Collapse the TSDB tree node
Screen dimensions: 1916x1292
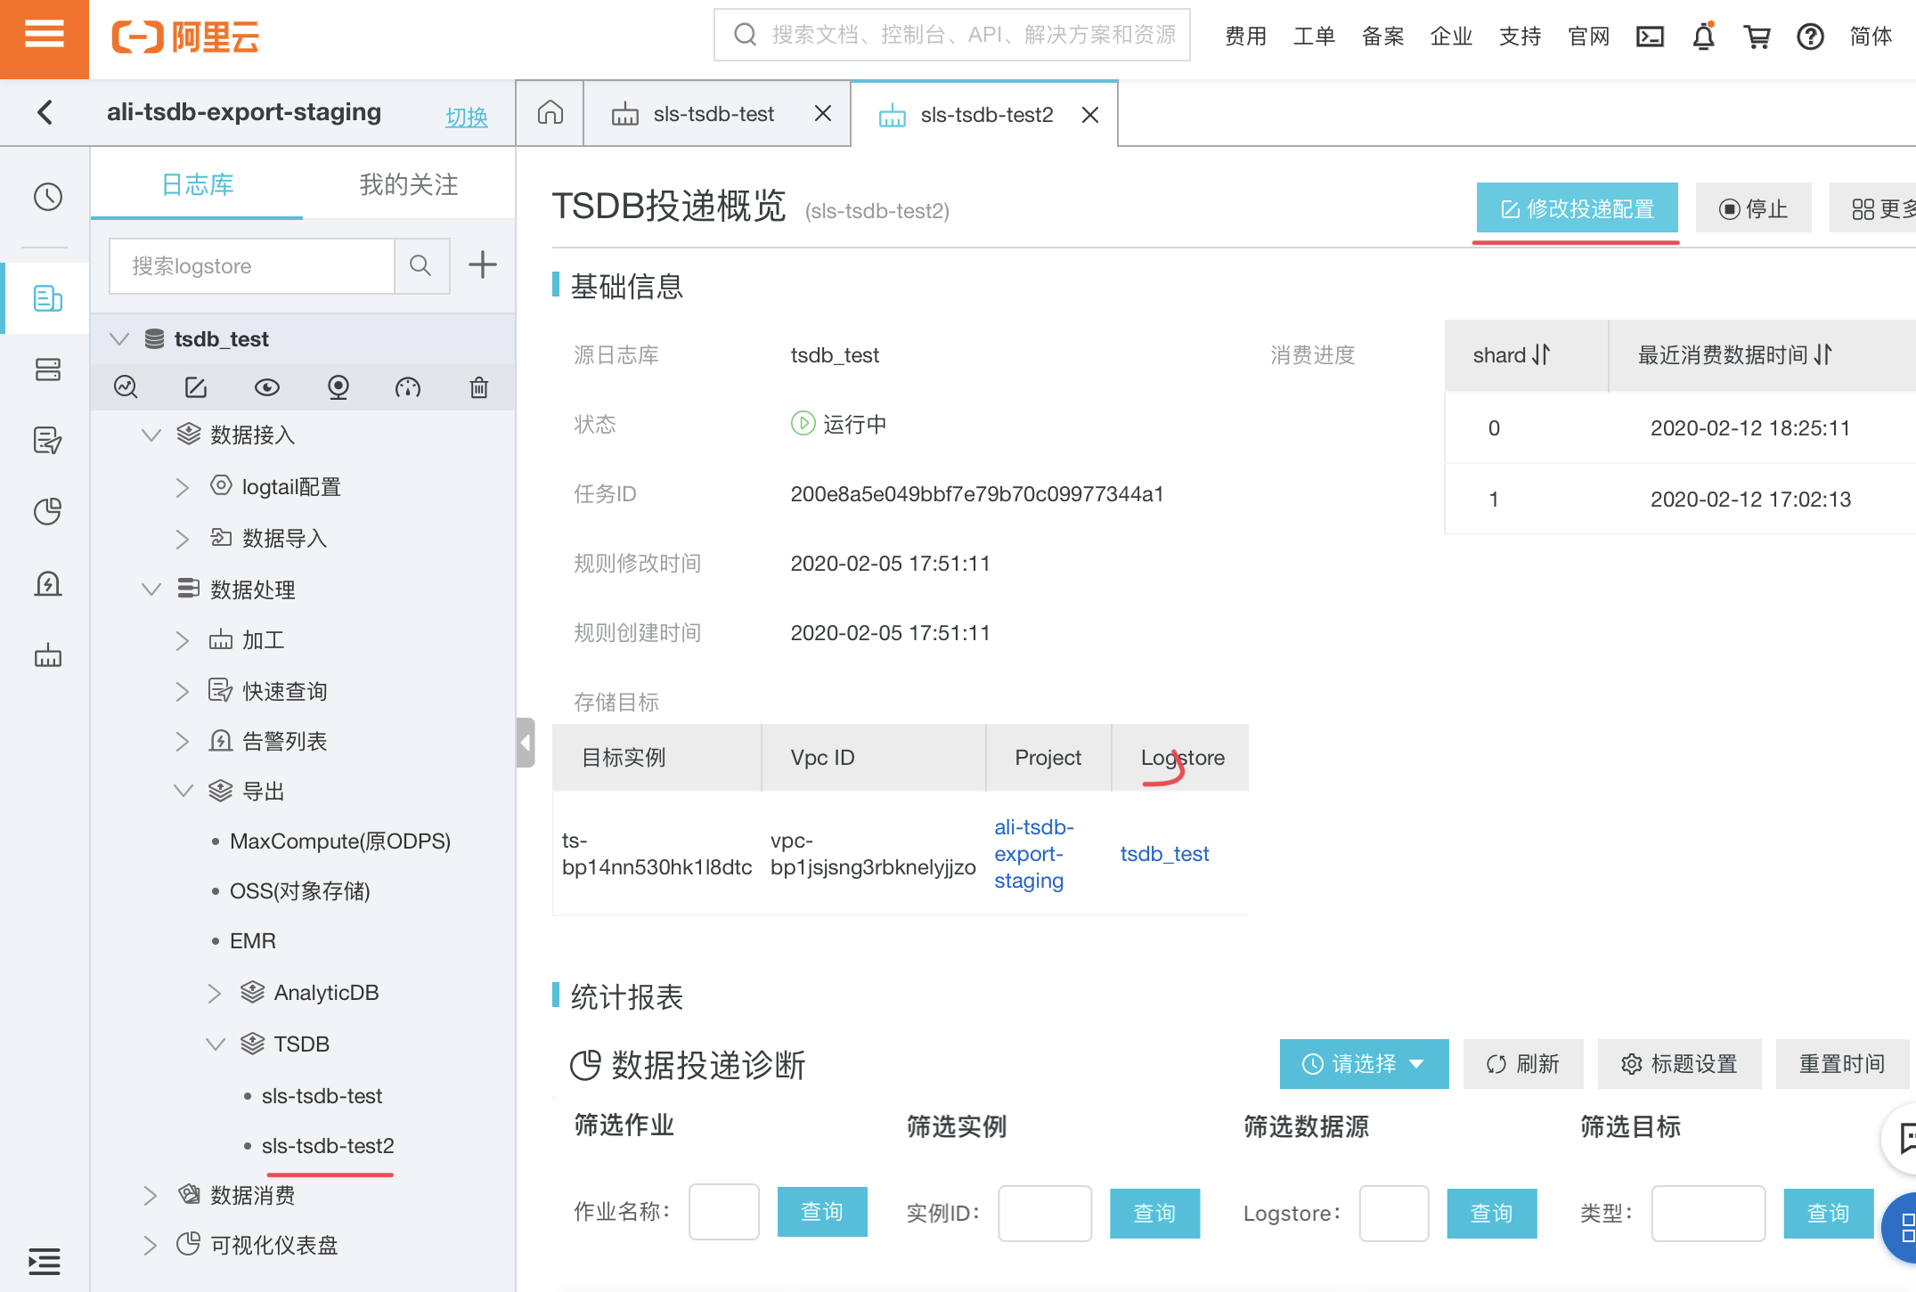(216, 1044)
